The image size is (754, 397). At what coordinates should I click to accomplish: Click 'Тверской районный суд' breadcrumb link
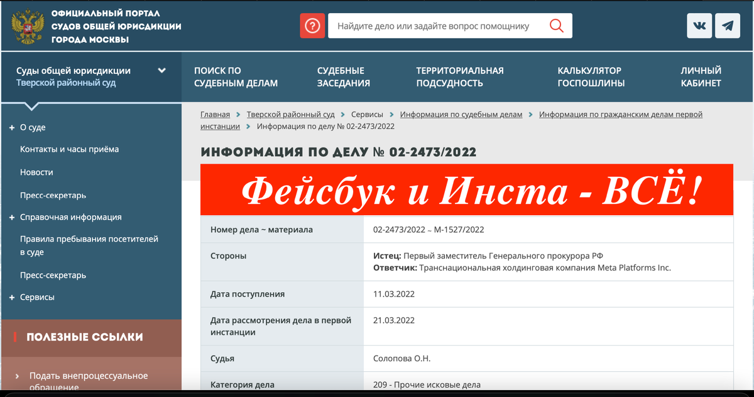click(x=290, y=114)
